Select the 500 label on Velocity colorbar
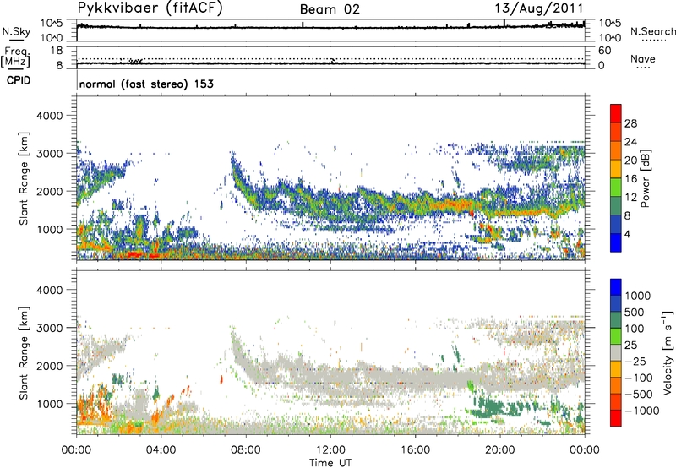The image size is (676, 468). point(635,312)
